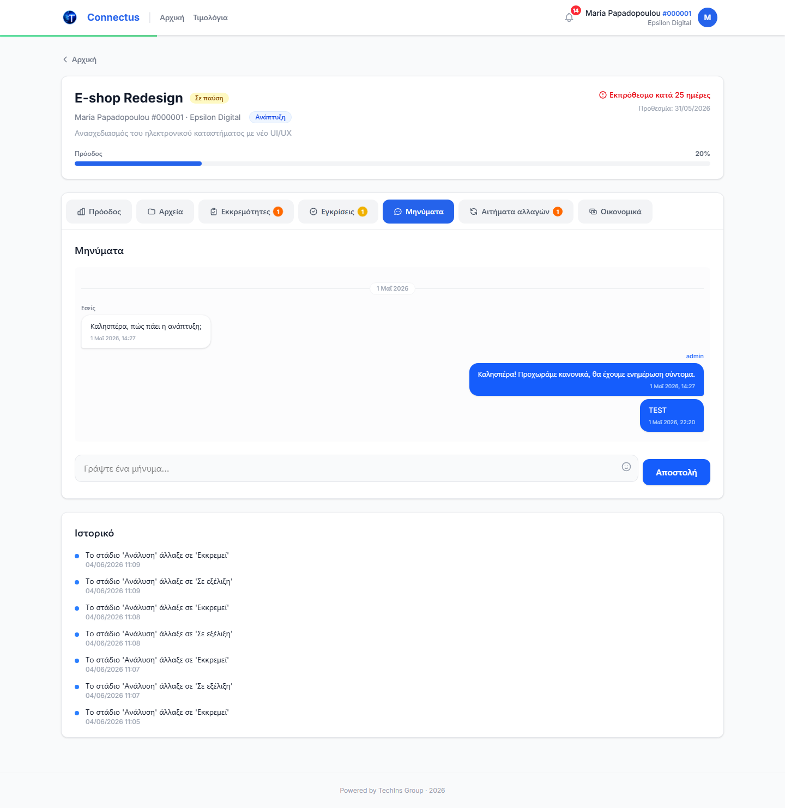The width and height of the screenshot is (785, 808).
Task: Switch to the Πρόοδος tab
Action: [x=99, y=212]
